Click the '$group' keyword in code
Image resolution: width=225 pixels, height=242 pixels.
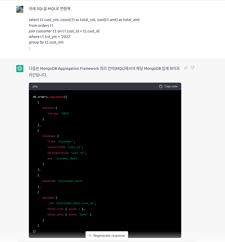point(47,198)
